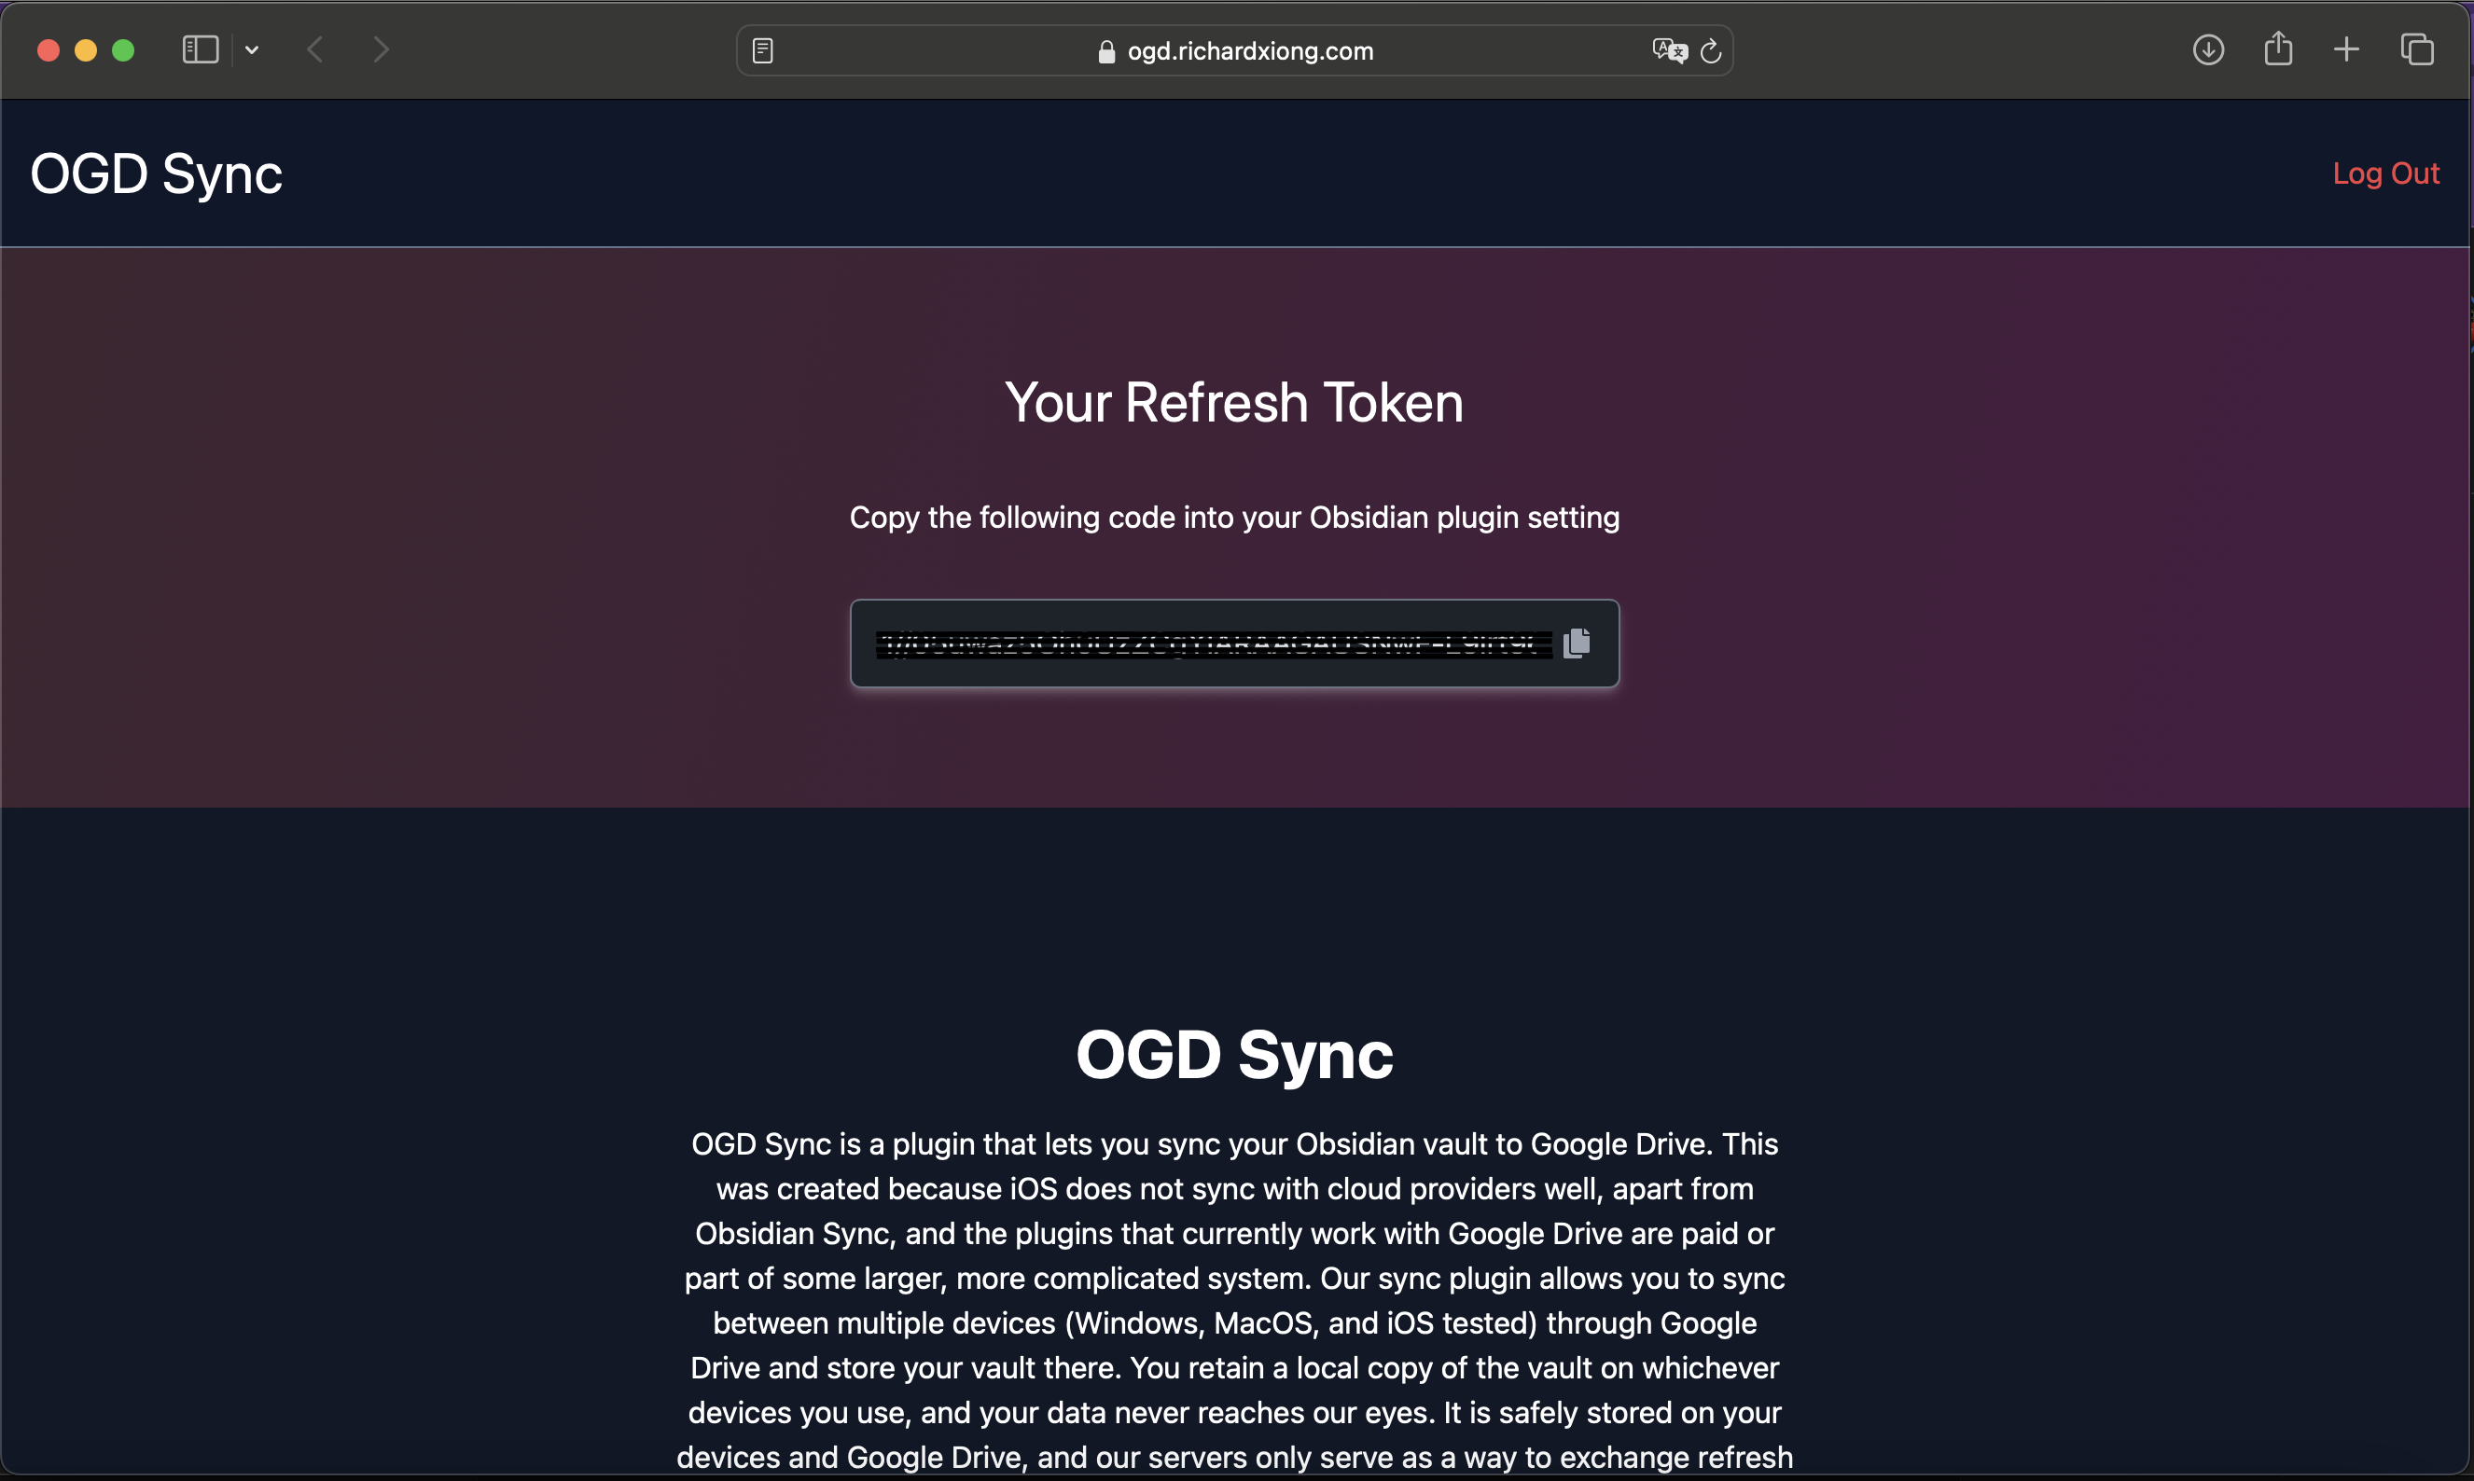The width and height of the screenshot is (2474, 1481).
Task: Open the OGD Sync header logo
Action: [x=157, y=173]
